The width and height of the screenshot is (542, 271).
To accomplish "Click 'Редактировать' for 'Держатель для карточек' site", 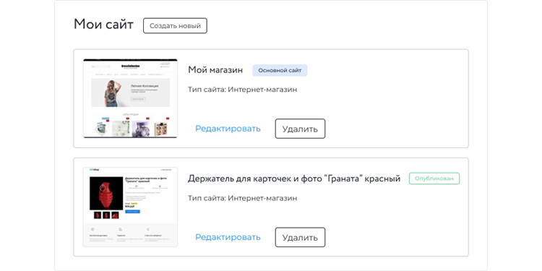I will [228, 237].
